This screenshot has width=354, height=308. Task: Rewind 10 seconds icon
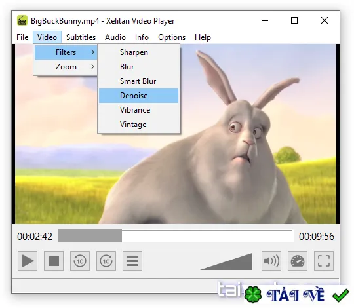80,261
